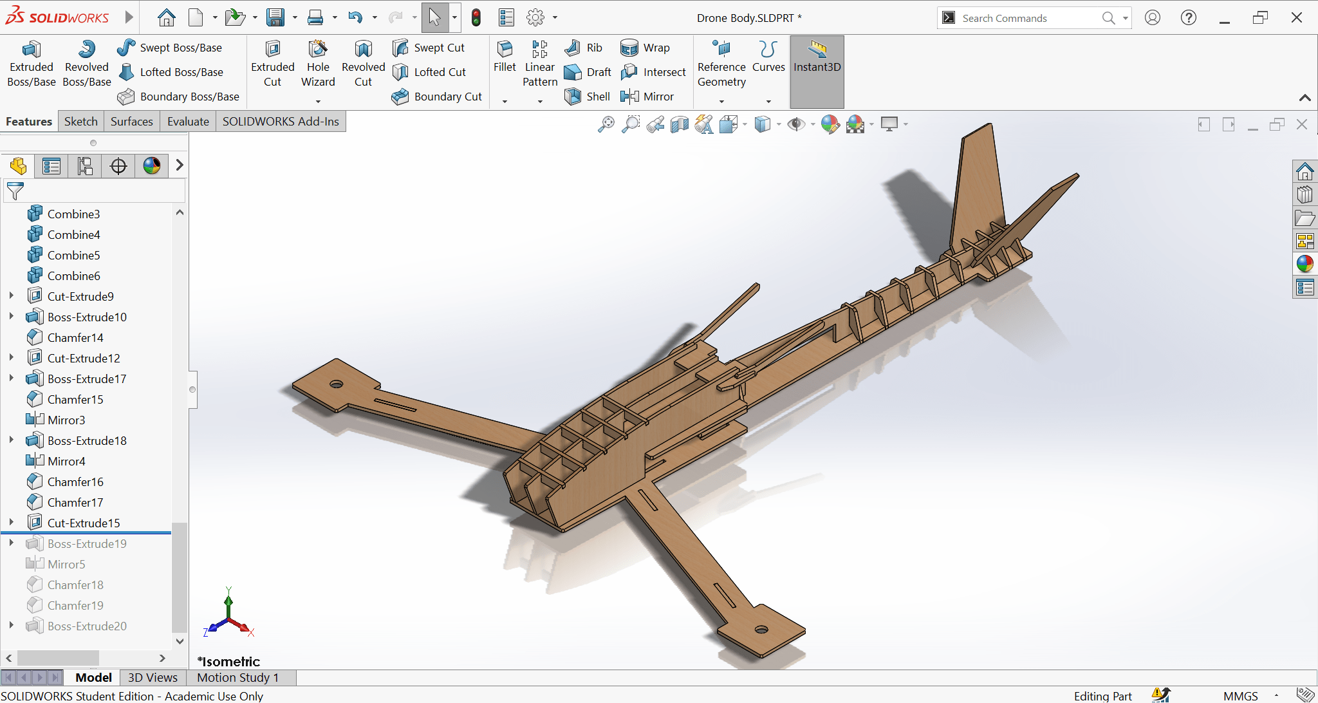Select Swept Boss/Base
Image resolution: width=1318 pixels, height=703 pixels.
[170, 48]
